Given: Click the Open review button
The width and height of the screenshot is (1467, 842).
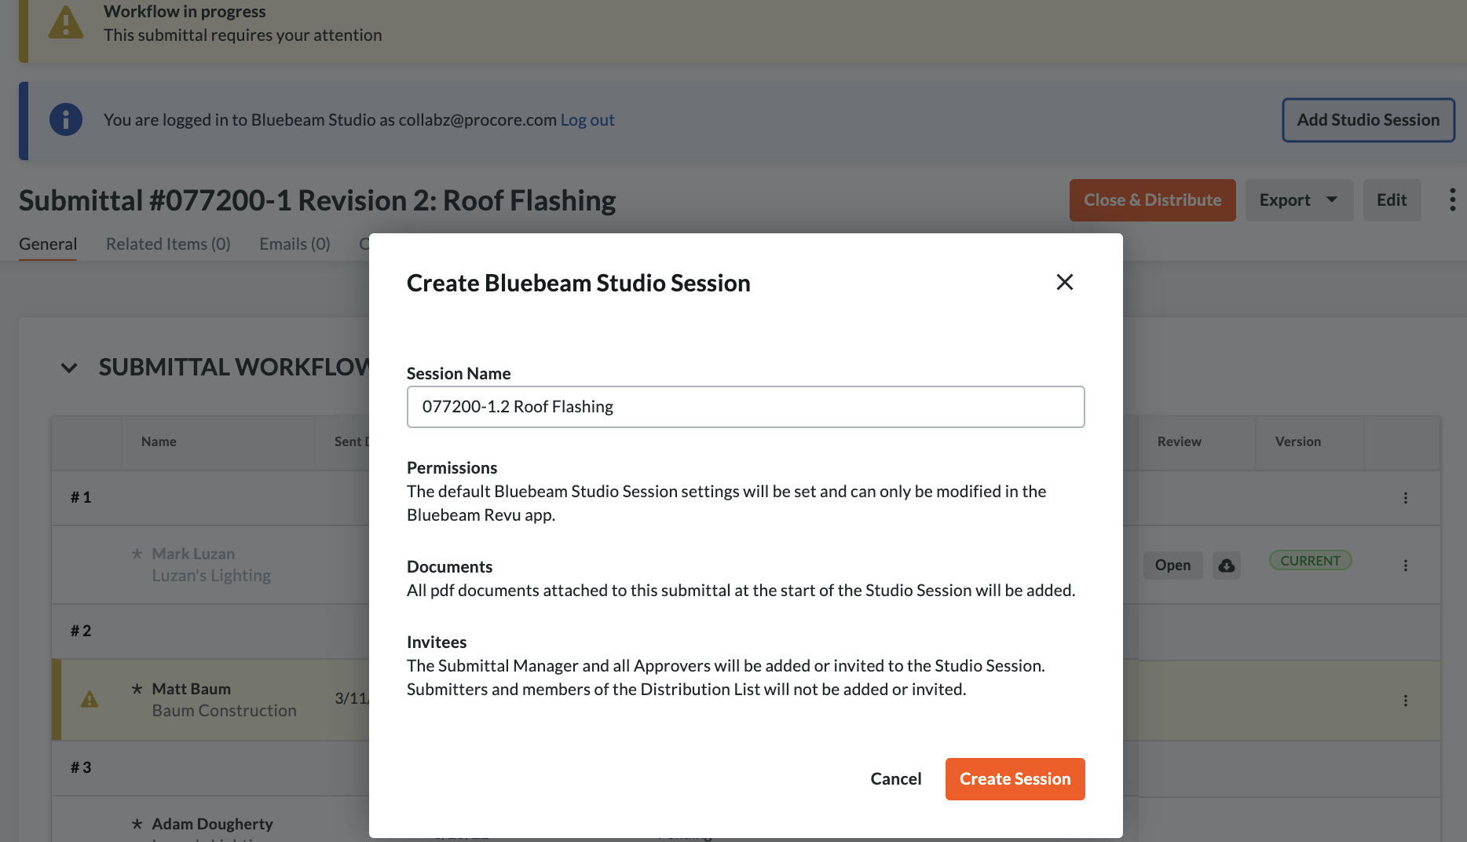Looking at the screenshot, I should [1172, 566].
